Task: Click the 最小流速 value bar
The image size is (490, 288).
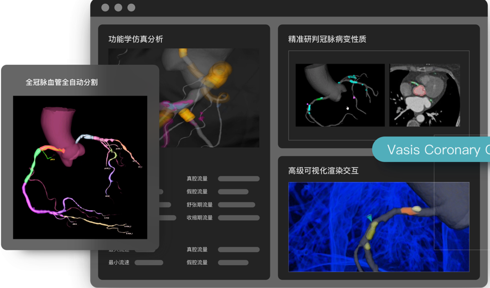Action: pyautogui.click(x=149, y=263)
